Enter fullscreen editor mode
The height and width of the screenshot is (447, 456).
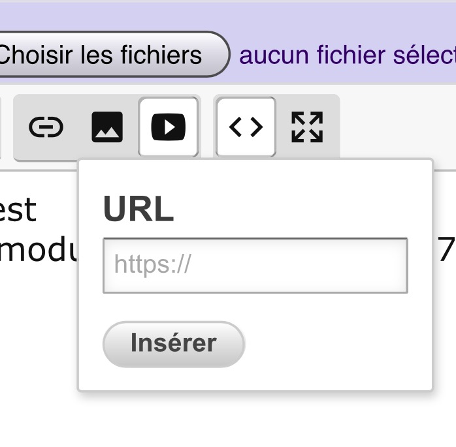click(x=307, y=127)
